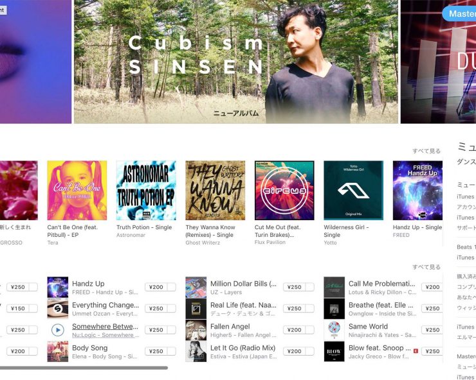Open Million Dollar Bills track artwork
The width and height of the screenshot is (476, 380).
tap(196, 287)
